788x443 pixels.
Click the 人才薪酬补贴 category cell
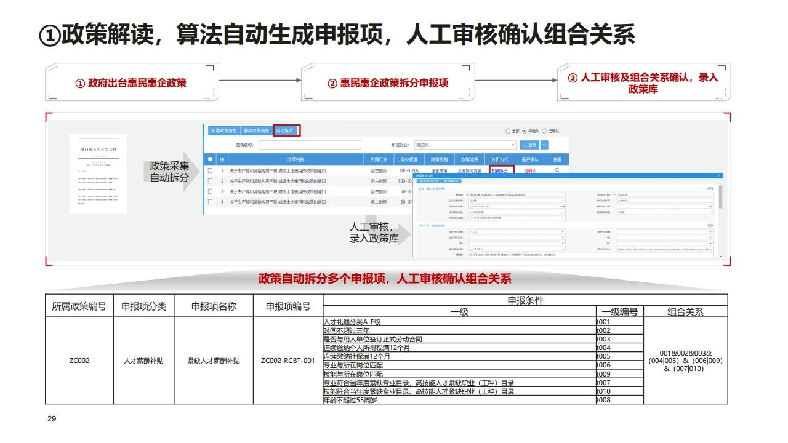[143, 361]
